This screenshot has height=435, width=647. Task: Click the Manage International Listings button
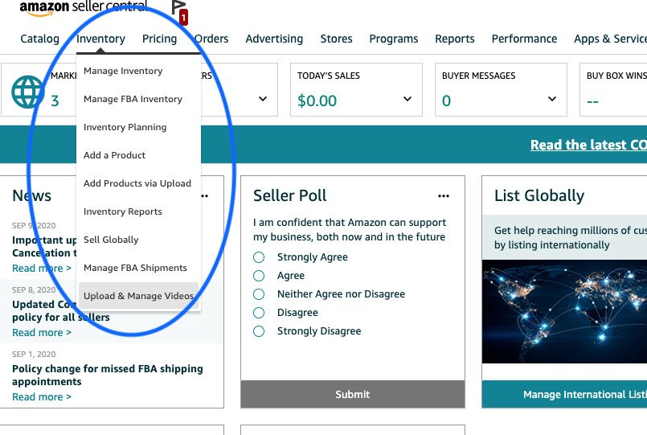[584, 394]
